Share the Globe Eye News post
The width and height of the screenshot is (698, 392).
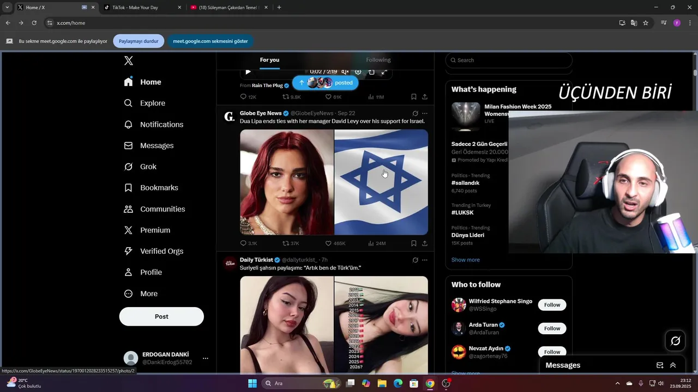pyautogui.click(x=425, y=243)
